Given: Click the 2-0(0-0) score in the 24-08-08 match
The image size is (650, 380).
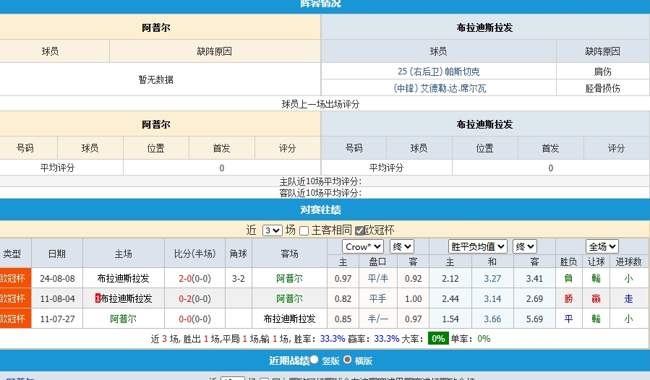Looking at the screenshot, I should coord(194,278).
